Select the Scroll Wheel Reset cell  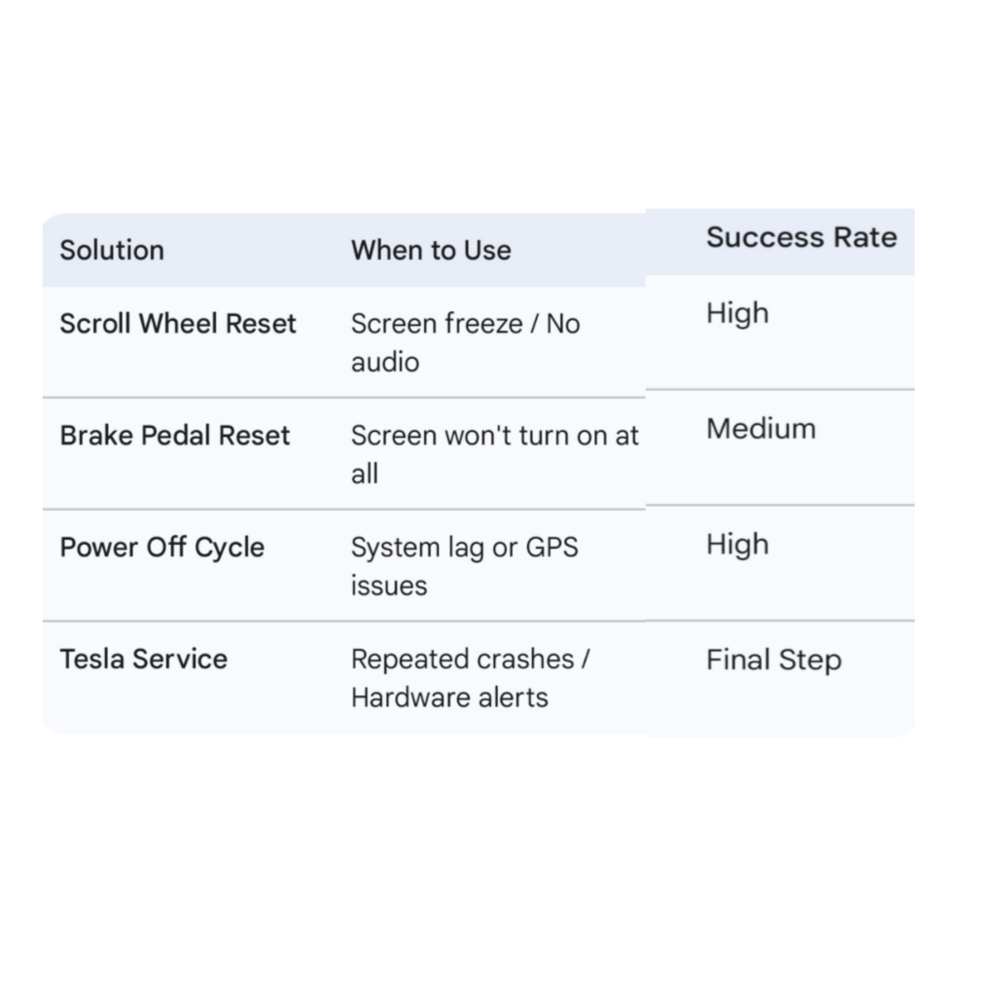[178, 324]
